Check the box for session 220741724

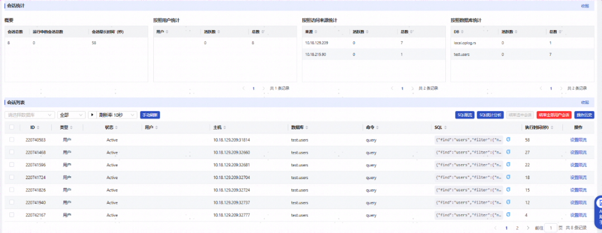click(12, 177)
